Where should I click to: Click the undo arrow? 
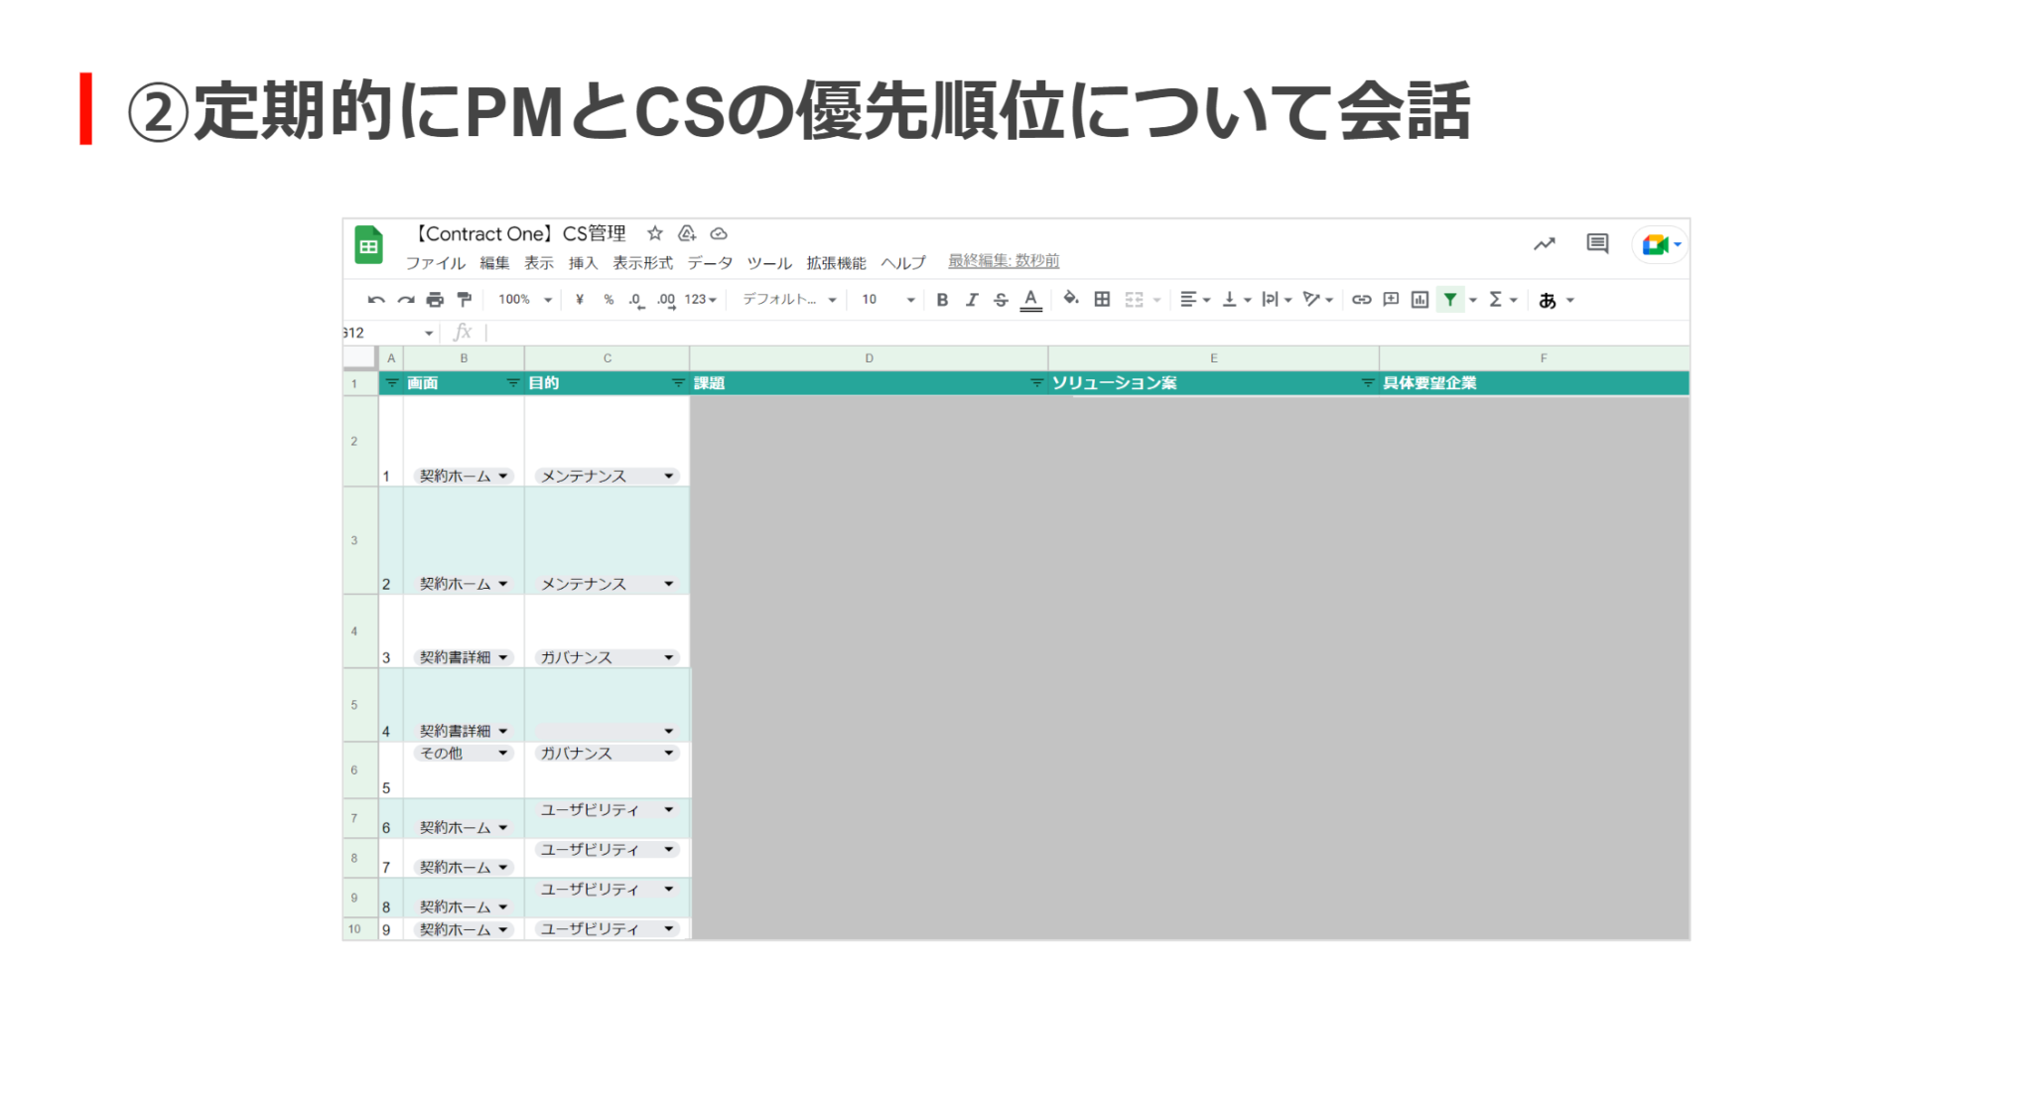[376, 299]
